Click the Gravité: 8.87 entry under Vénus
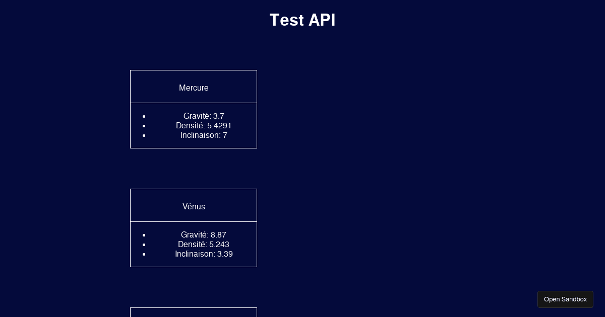Viewport: 605px width, 317px height. click(204, 235)
